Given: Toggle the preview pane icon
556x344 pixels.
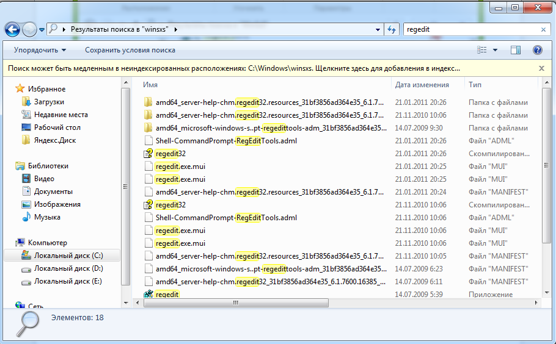Looking at the screenshot, I should click(x=516, y=50).
